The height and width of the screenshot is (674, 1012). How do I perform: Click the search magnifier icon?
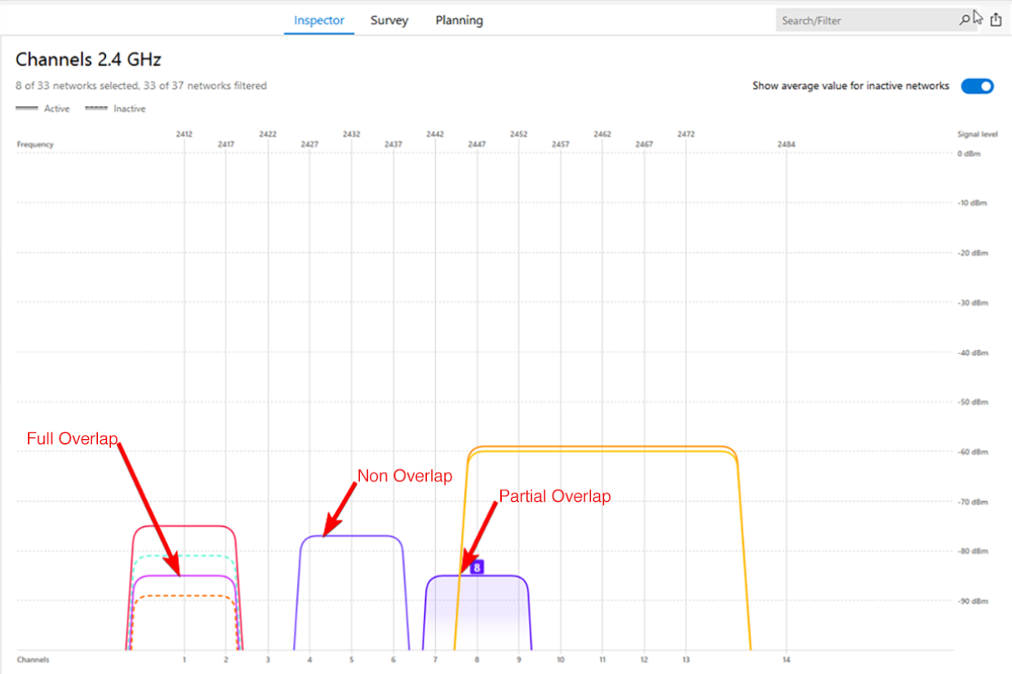(965, 20)
